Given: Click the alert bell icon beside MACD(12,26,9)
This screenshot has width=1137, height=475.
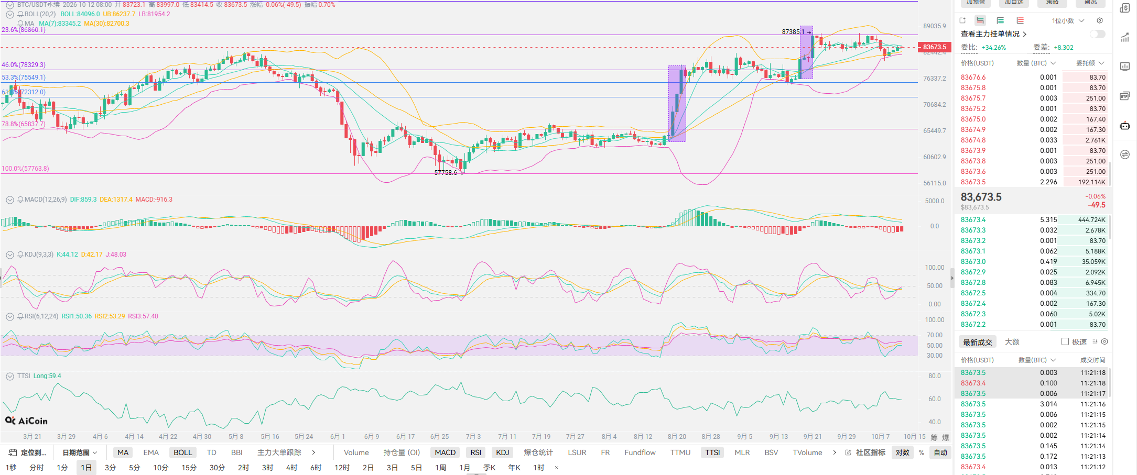Looking at the screenshot, I should (20, 200).
